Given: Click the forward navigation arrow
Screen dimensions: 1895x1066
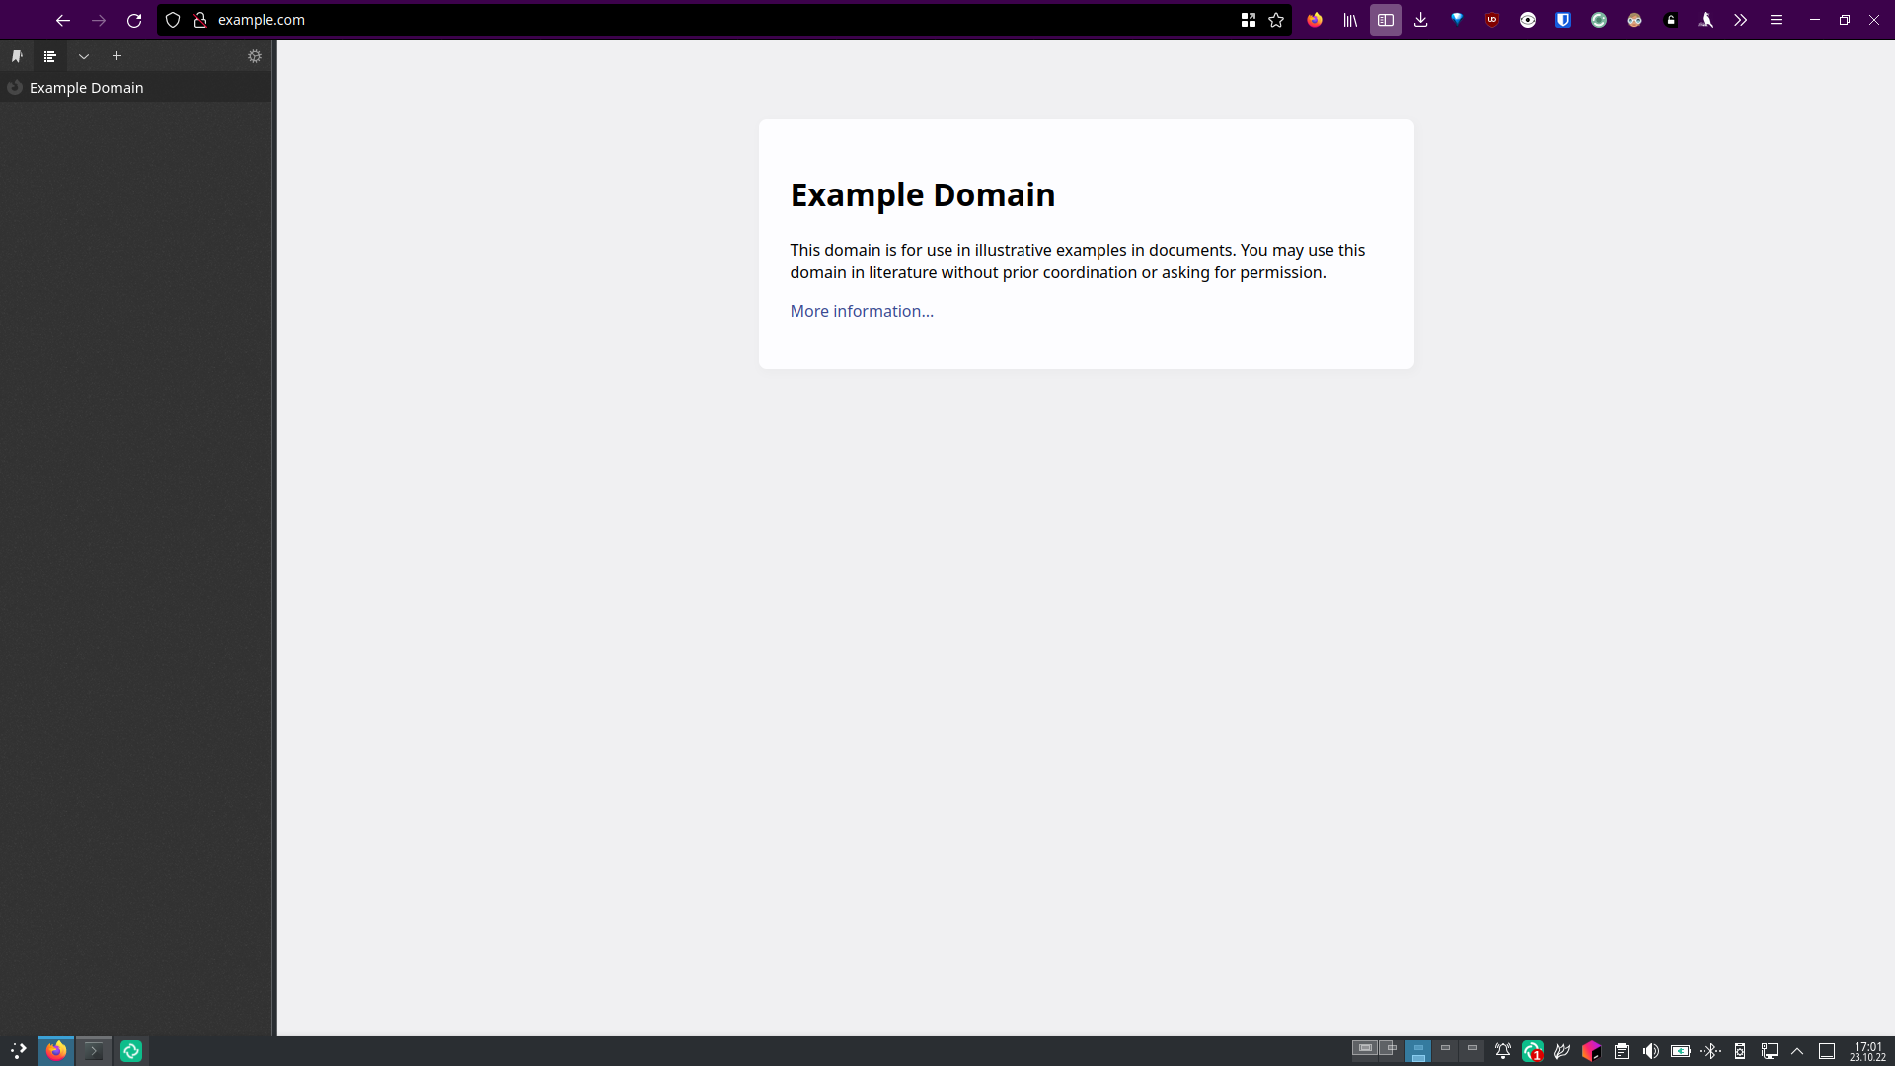Looking at the screenshot, I should (x=99, y=20).
